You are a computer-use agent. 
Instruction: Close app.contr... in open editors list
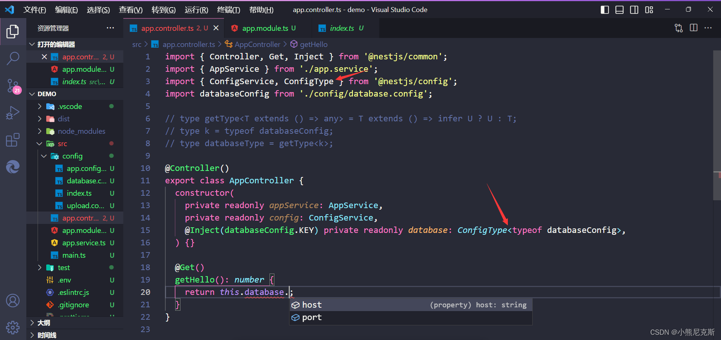(44, 57)
